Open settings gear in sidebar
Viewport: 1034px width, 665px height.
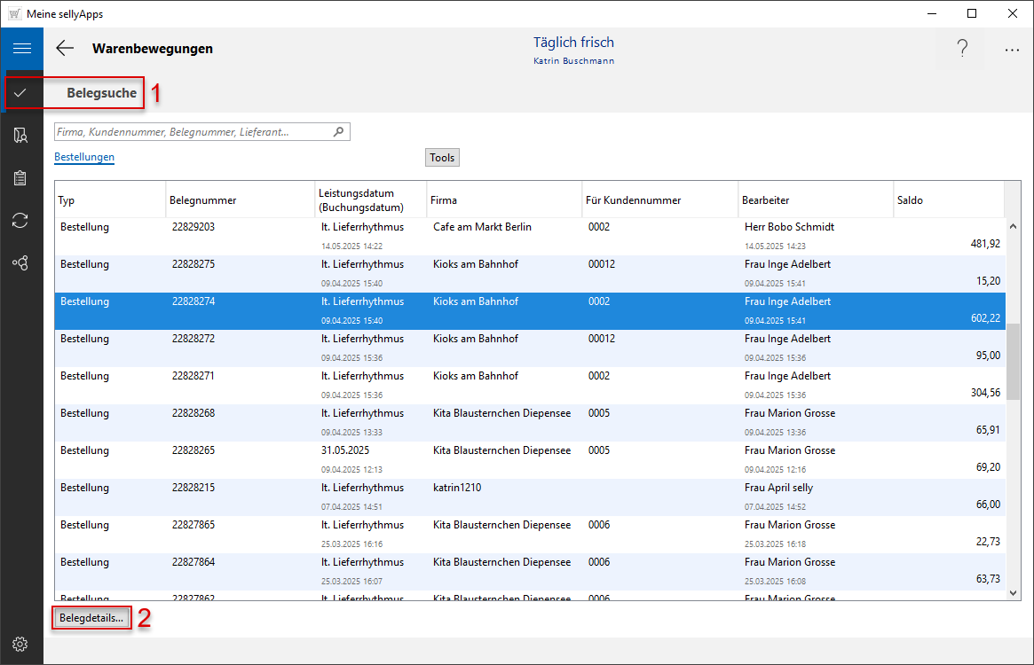click(21, 644)
